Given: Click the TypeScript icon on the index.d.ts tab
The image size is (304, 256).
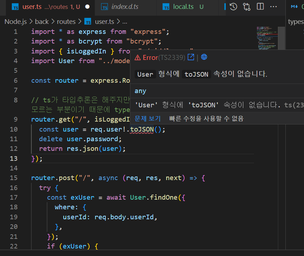Looking at the screenshot, I should click(x=105, y=7).
